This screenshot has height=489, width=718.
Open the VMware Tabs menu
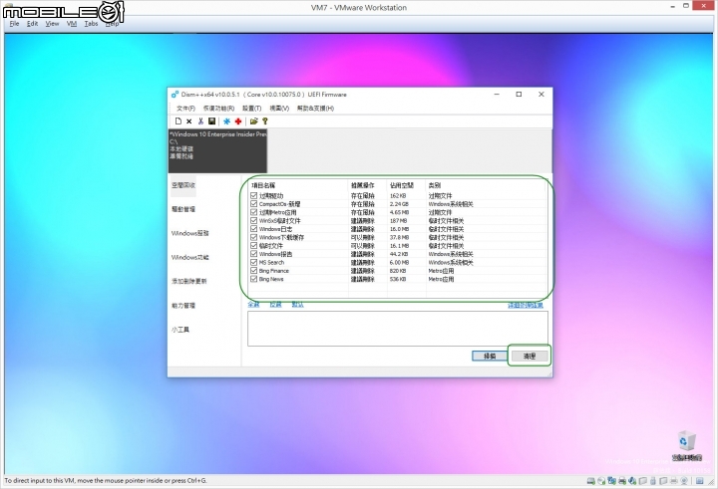[x=91, y=24]
